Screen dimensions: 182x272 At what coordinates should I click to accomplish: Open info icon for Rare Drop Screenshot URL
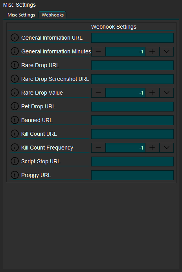point(15,79)
